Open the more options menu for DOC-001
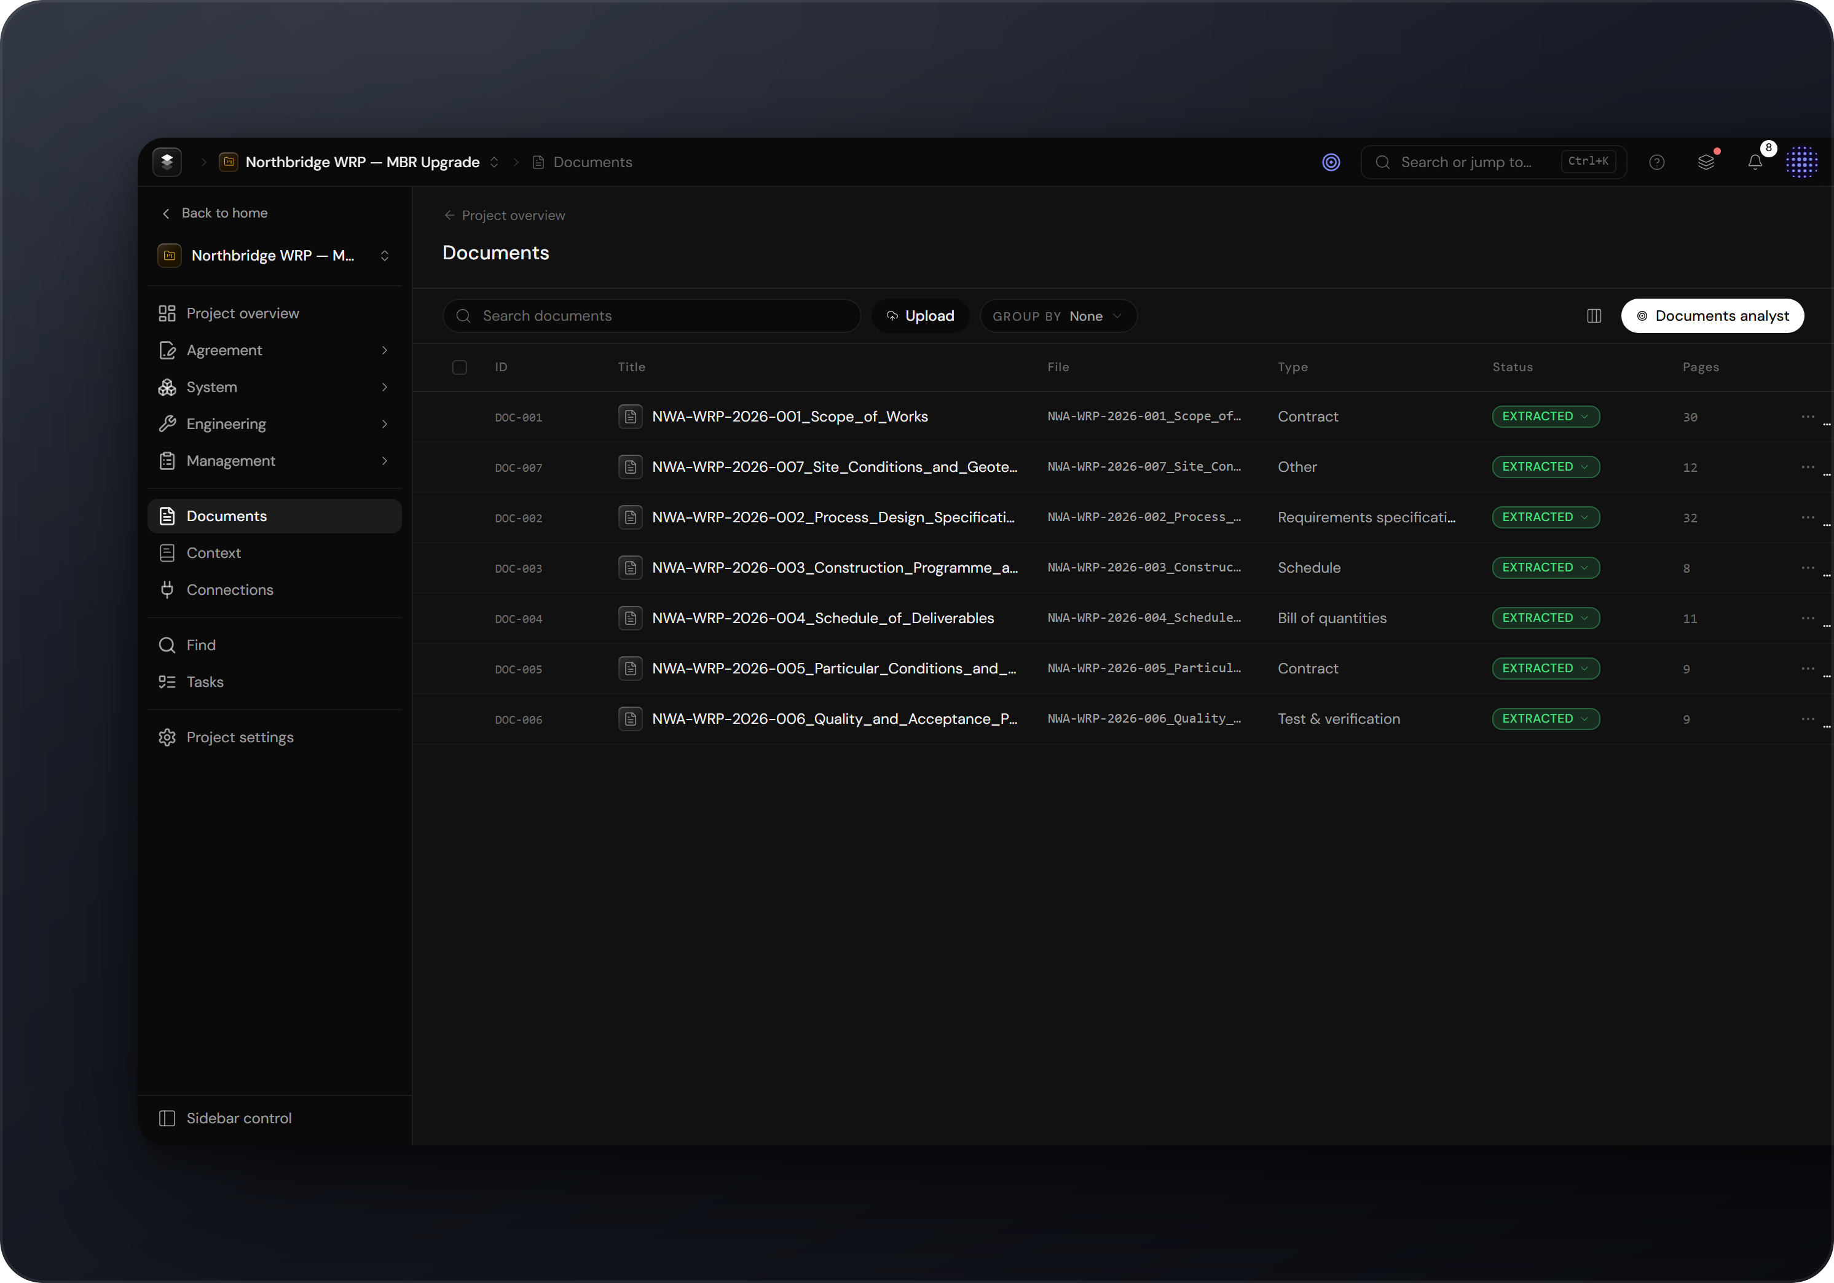1834x1283 pixels. click(1808, 417)
